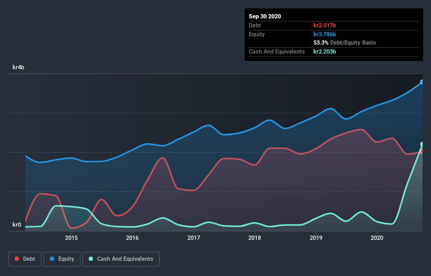Select the Debt endpoint marker on the red line
Screen dimensions: 431x276
422,152
